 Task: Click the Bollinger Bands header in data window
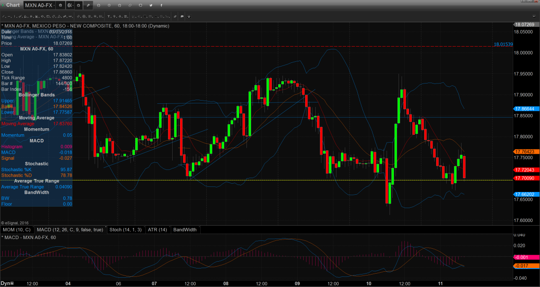[x=36, y=95]
